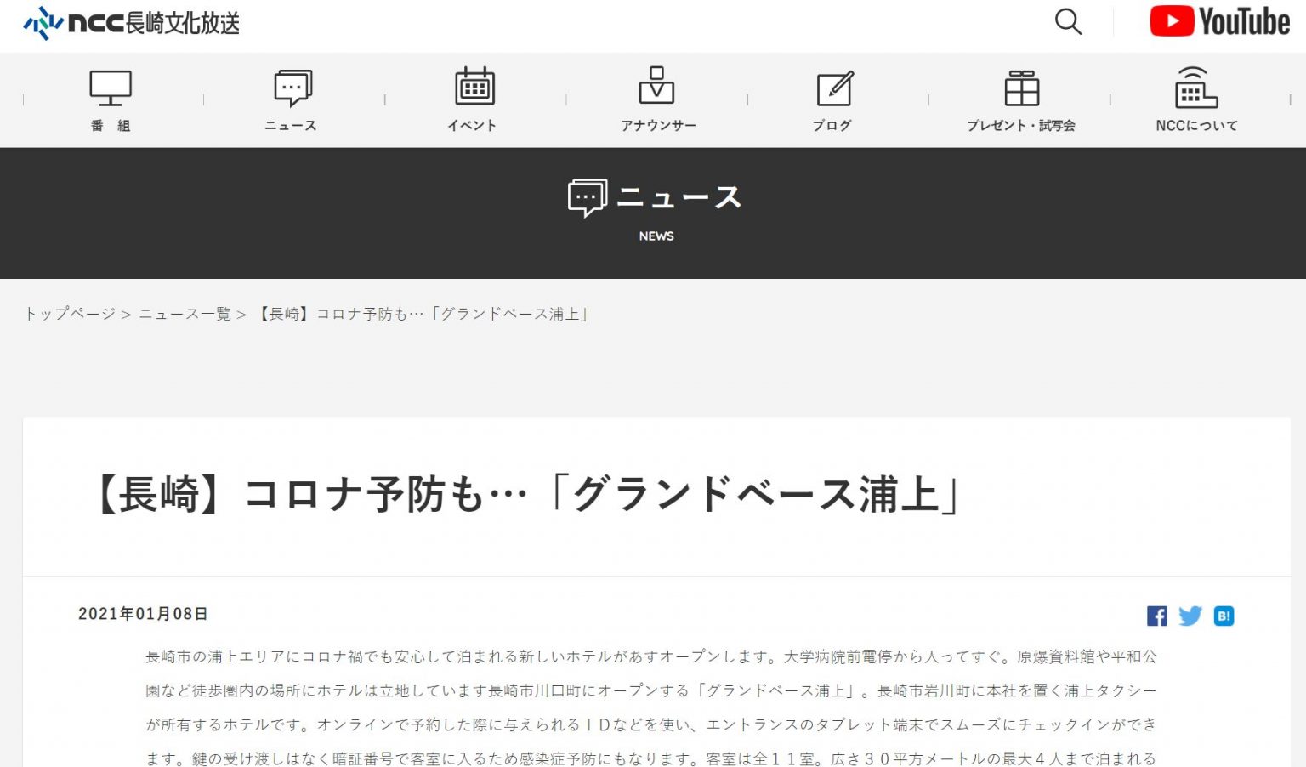Share the article on Facebook
1306x767 pixels.
[1156, 616]
